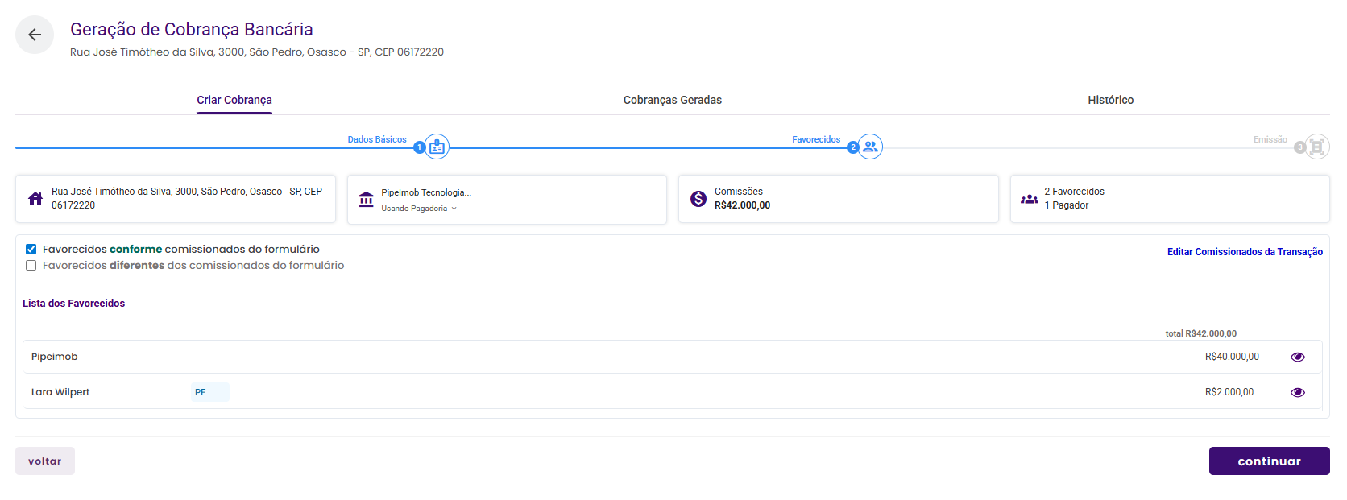This screenshot has height=500, width=1347.
Task: Select the Dados Básicos step label
Action: point(377,139)
